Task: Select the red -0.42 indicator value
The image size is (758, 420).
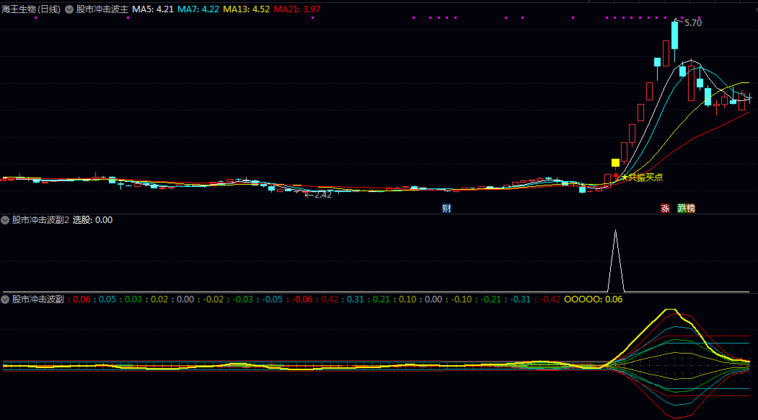Action: (550, 299)
